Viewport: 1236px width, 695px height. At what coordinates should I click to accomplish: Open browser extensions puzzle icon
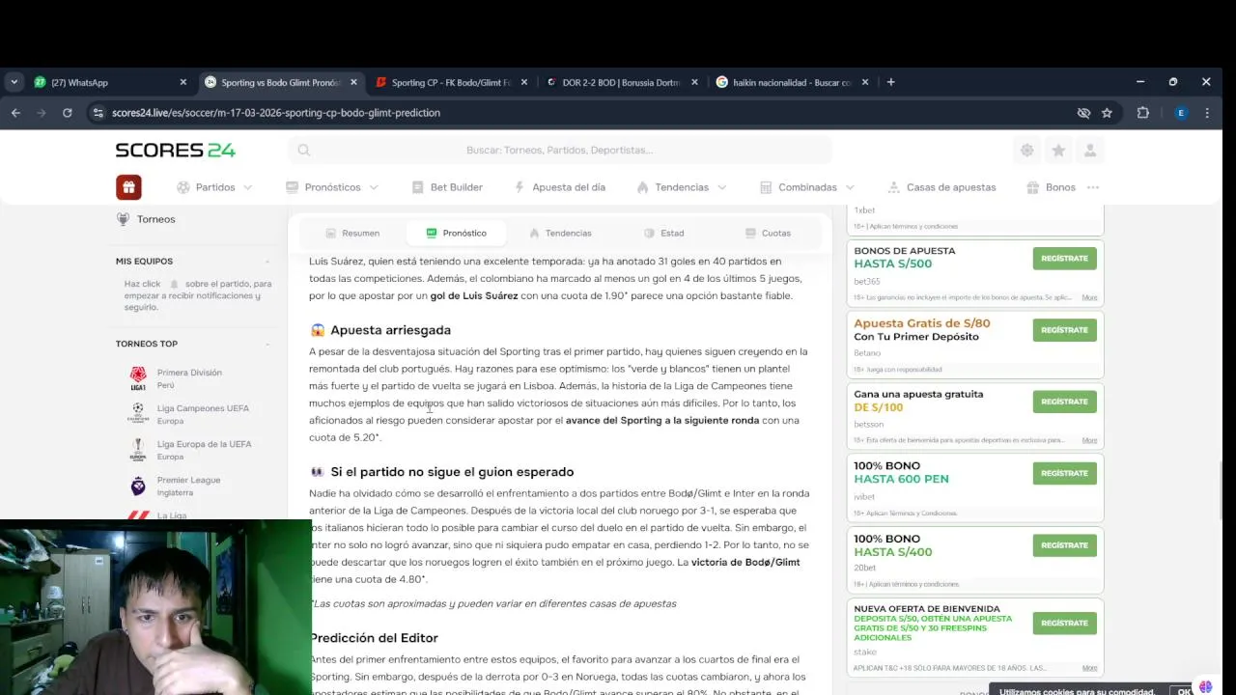point(1143,113)
